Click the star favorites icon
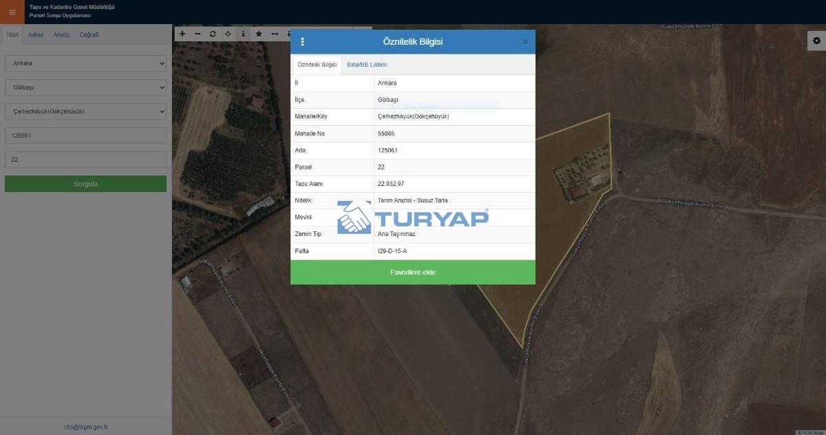826x435 pixels. tap(259, 34)
